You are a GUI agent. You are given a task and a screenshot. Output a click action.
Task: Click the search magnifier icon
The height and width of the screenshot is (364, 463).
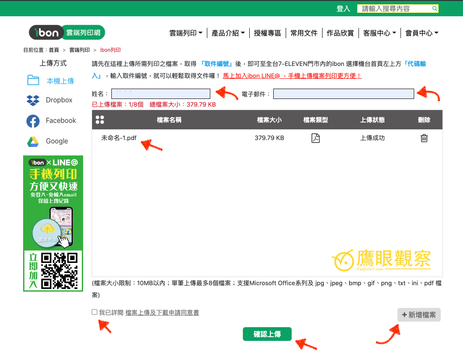(434, 9)
